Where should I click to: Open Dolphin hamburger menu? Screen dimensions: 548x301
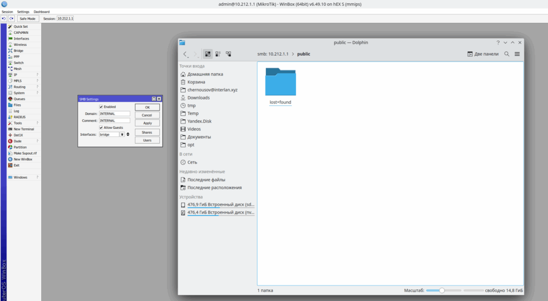pos(517,54)
